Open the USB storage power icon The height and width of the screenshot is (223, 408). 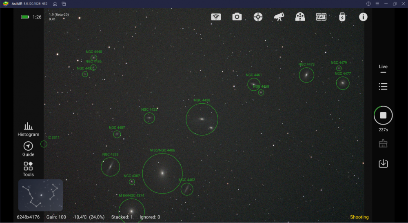(x=342, y=17)
